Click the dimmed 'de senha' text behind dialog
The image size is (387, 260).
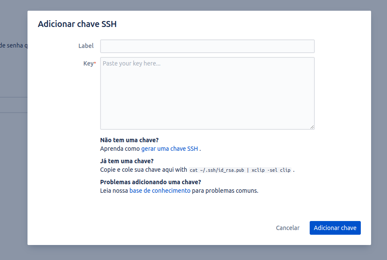coord(12,45)
